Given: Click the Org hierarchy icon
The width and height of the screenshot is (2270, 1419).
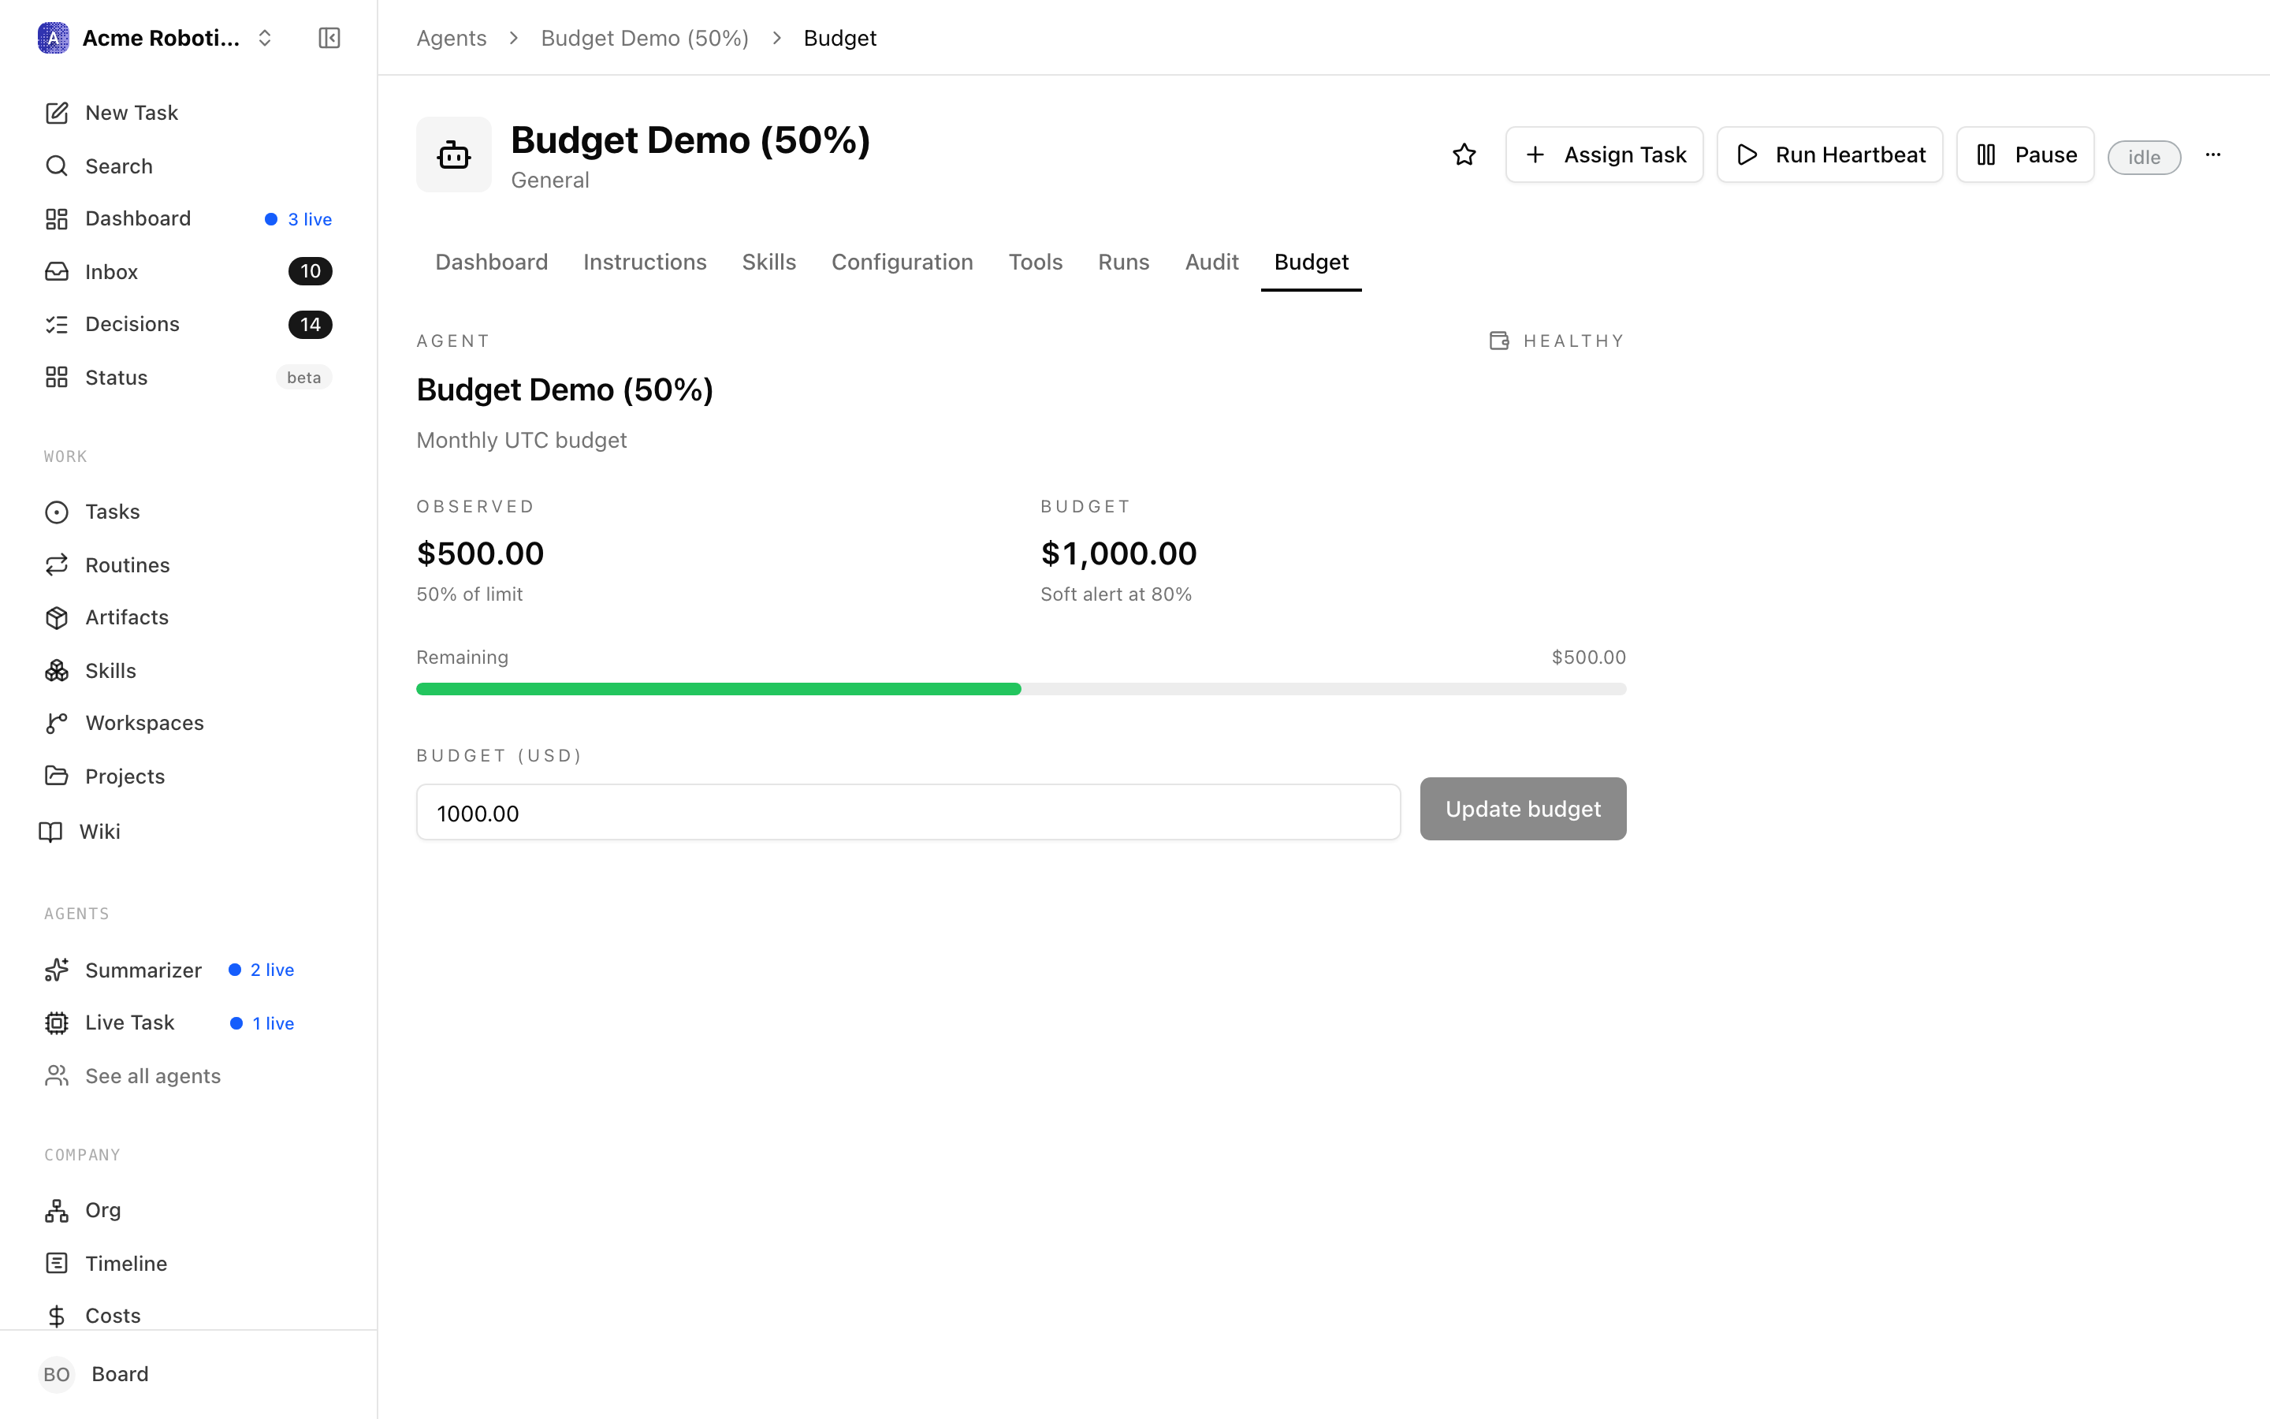Looking at the screenshot, I should [58, 1211].
